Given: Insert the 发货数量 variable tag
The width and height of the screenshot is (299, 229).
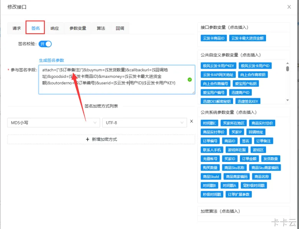Looking at the screenshot, I should [x=270, y=158].
